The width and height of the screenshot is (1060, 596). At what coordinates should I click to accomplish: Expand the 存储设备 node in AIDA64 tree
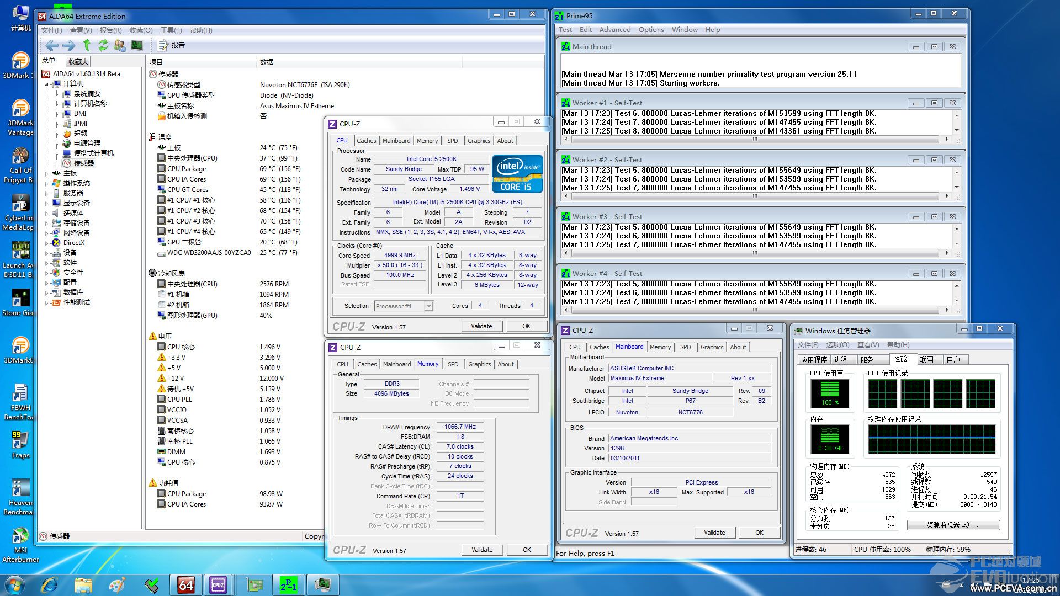(x=47, y=223)
